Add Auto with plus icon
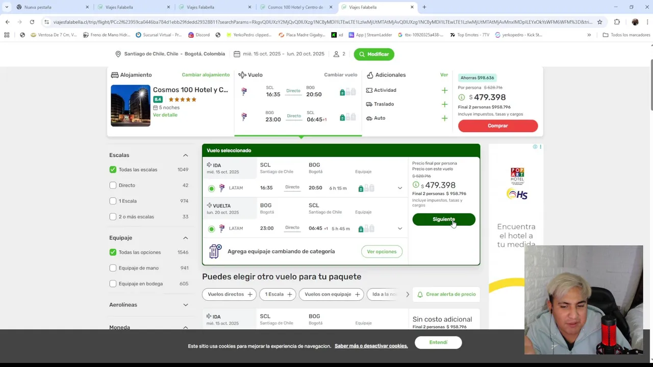653x367 pixels. tap(444, 118)
